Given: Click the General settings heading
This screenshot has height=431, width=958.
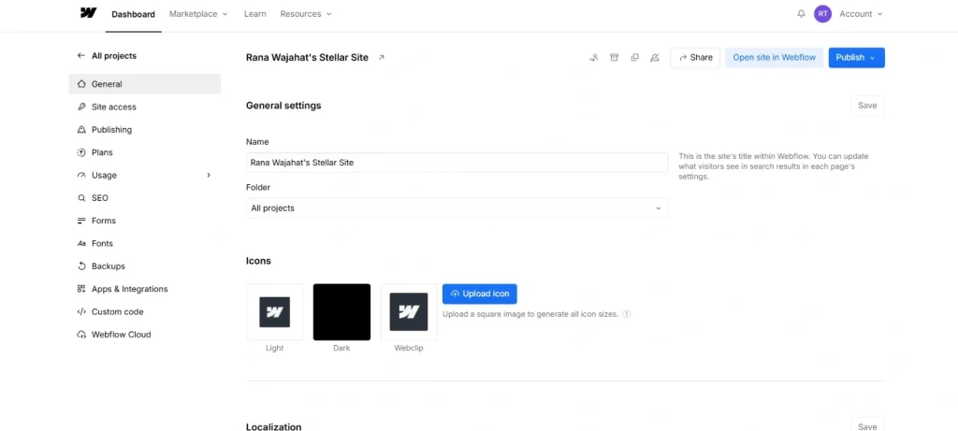Looking at the screenshot, I should click(x=283, y=106).
